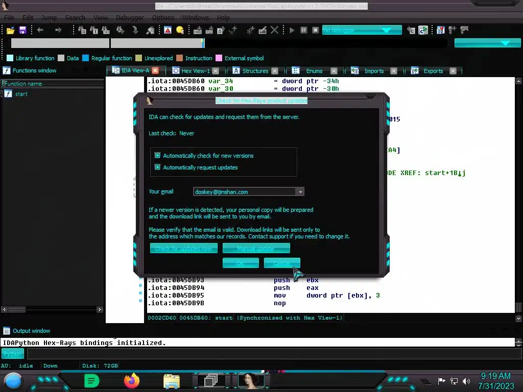Close the Hex View-1 tab
This screenshot has height=392, width=523.
coord(216,71)
